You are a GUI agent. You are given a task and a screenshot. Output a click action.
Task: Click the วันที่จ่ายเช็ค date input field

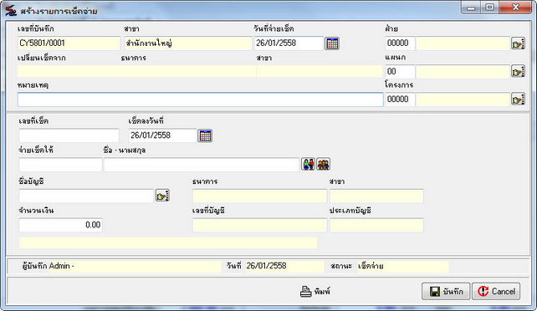click(x=289, y=43)
